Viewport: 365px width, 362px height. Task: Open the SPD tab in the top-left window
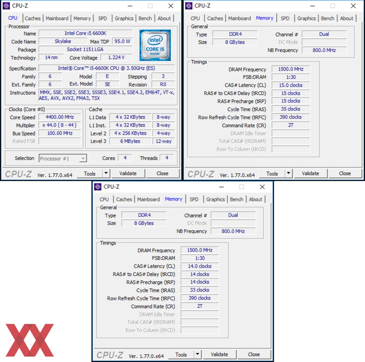click(x=103, y=18)
